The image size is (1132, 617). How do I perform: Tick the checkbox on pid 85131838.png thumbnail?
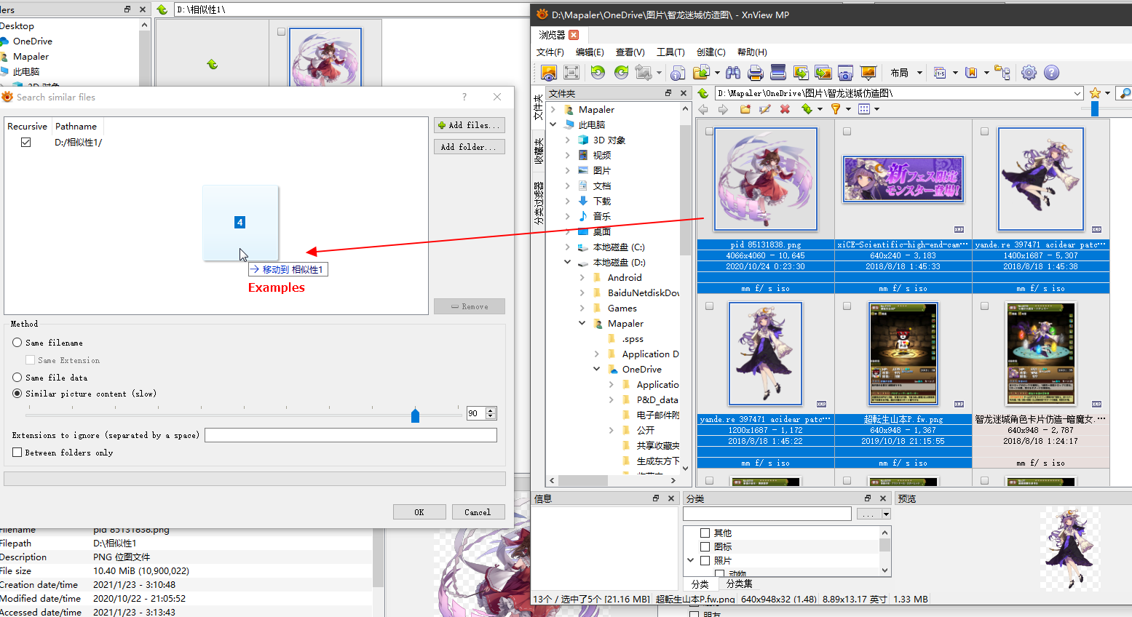click(709, 132)
